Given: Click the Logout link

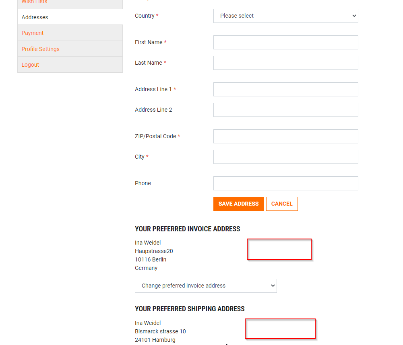Looking at the screenshot, I should point(30,65).
